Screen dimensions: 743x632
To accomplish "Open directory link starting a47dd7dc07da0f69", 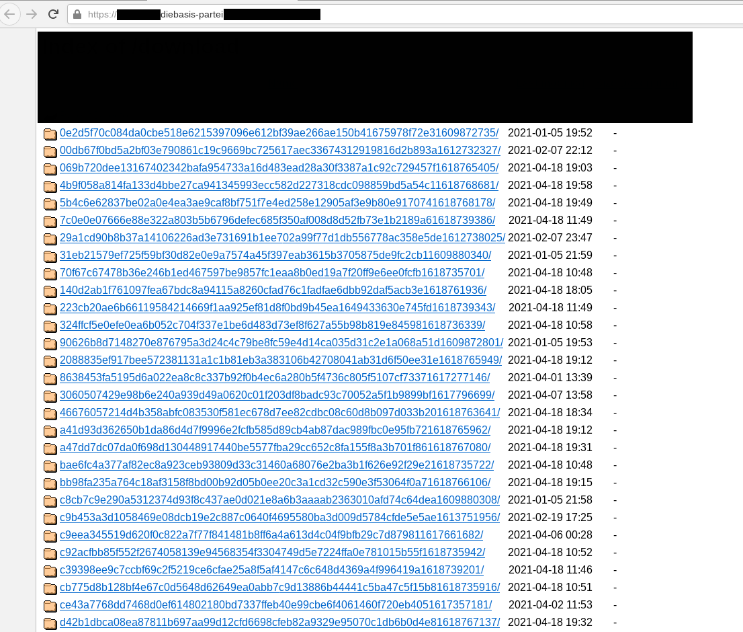I will click(x=275, y=448).
